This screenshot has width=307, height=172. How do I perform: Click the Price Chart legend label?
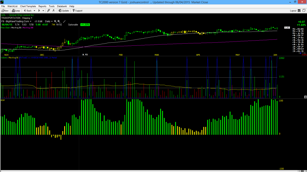5,28
